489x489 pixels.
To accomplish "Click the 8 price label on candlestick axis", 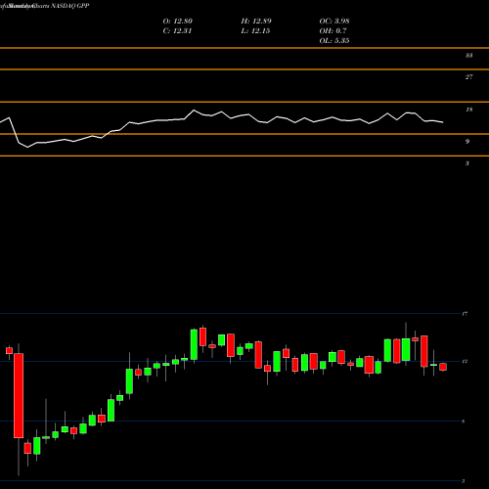I will pos(464,422).
